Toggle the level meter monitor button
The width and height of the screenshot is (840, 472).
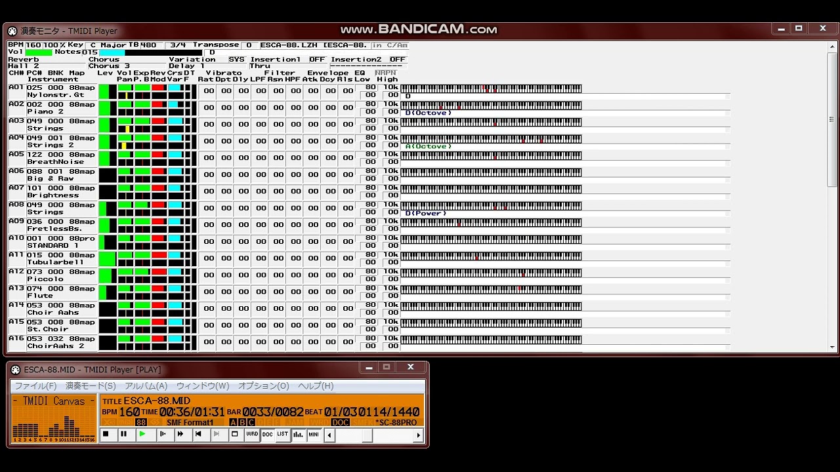click(x=299, y=434)
